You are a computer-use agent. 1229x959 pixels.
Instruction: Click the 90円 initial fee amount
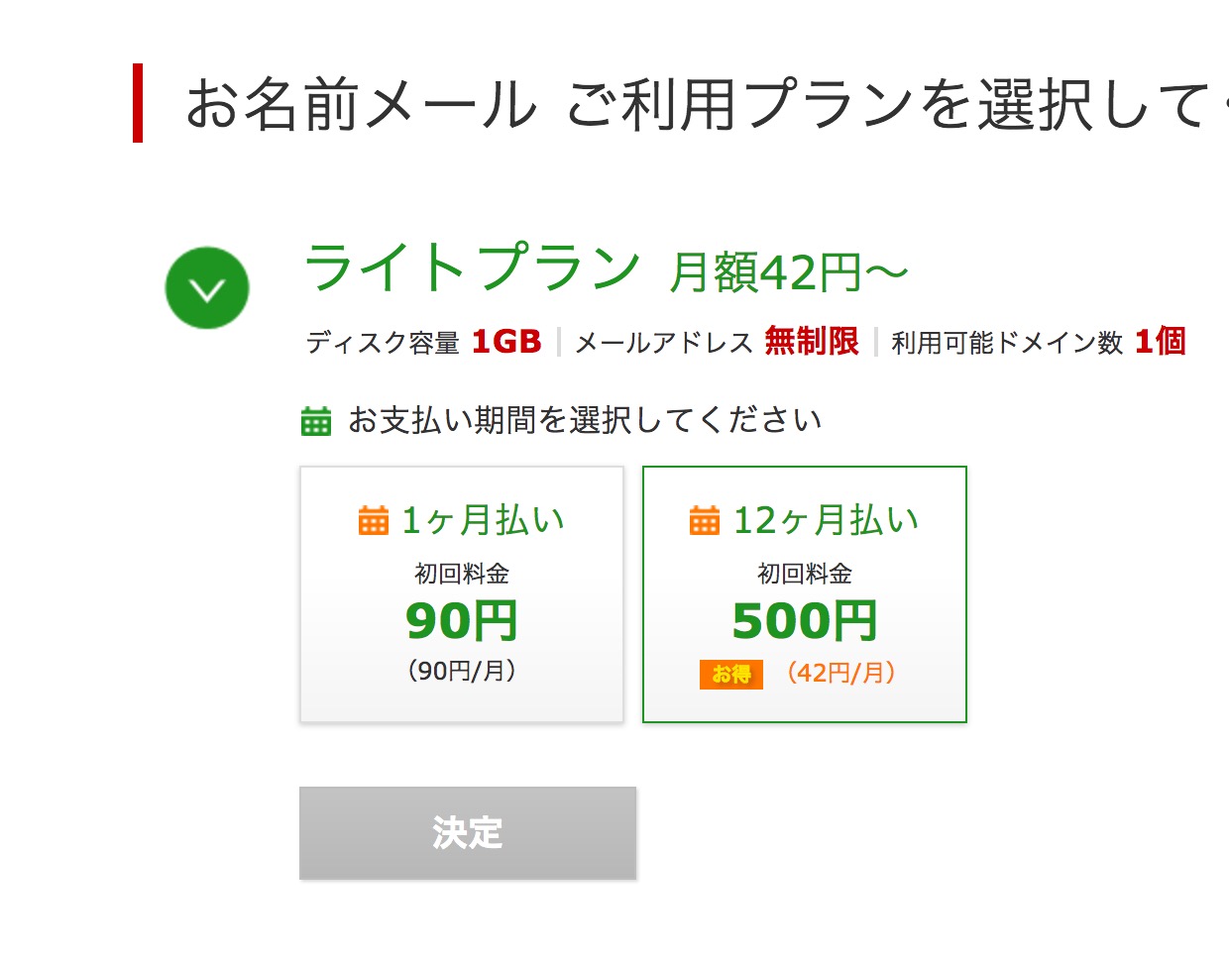click(x=462, y=621)
